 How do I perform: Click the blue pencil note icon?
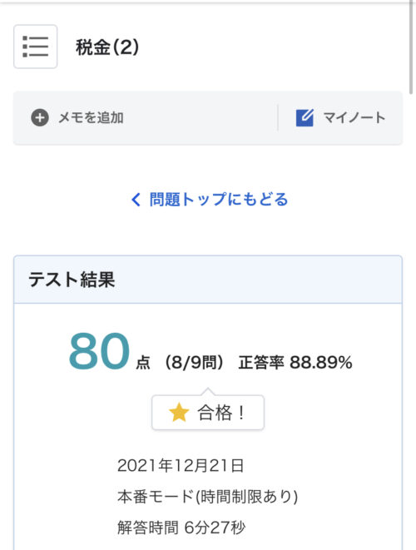(305, 117)
